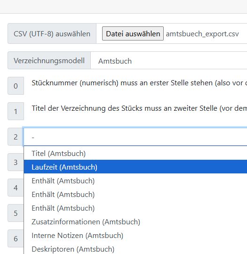Click the CSV (UTF-8) auswählen label
The image size is (247, 254).
[52, 34]
